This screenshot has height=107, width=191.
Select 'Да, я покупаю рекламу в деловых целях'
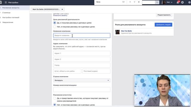click(55, 23)
